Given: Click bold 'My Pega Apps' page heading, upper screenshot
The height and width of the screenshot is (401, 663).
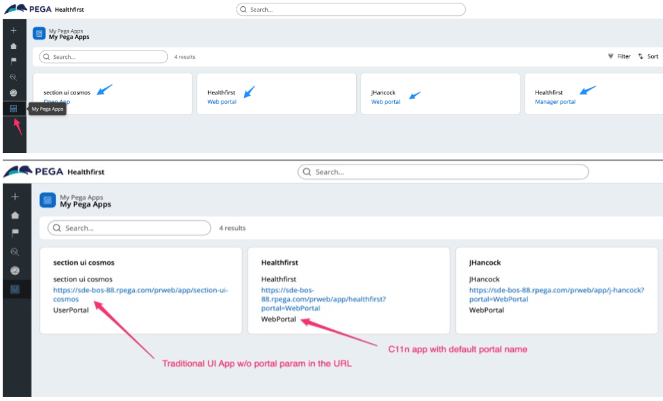Looking at the screenshot, I should (69, 37).
